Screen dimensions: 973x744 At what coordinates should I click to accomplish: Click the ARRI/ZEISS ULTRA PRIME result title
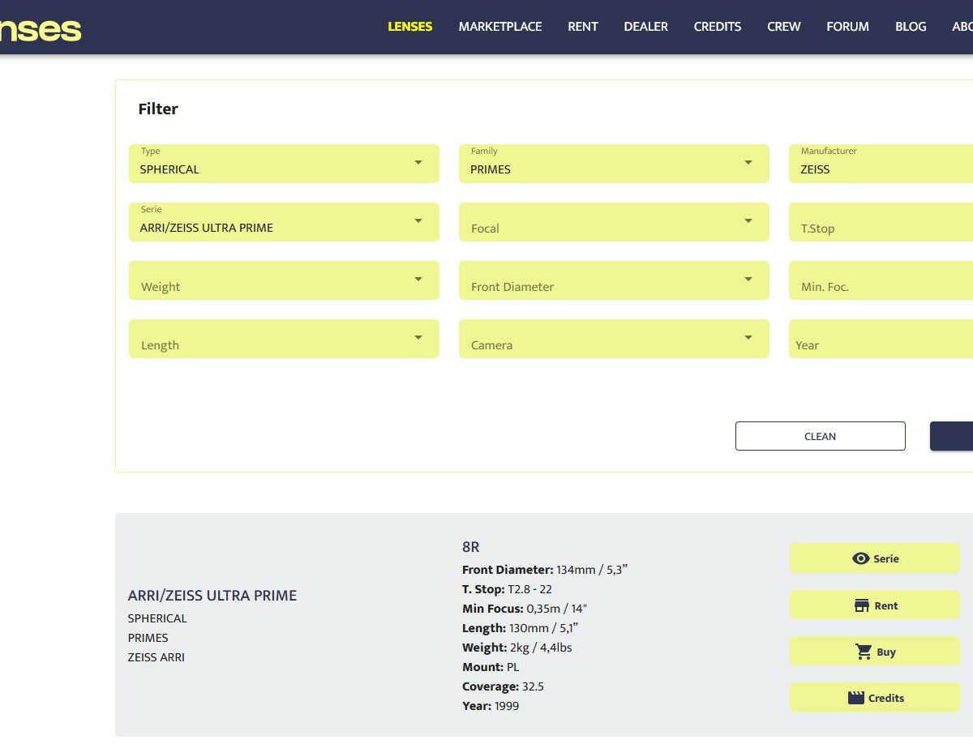tap(212, 596)
